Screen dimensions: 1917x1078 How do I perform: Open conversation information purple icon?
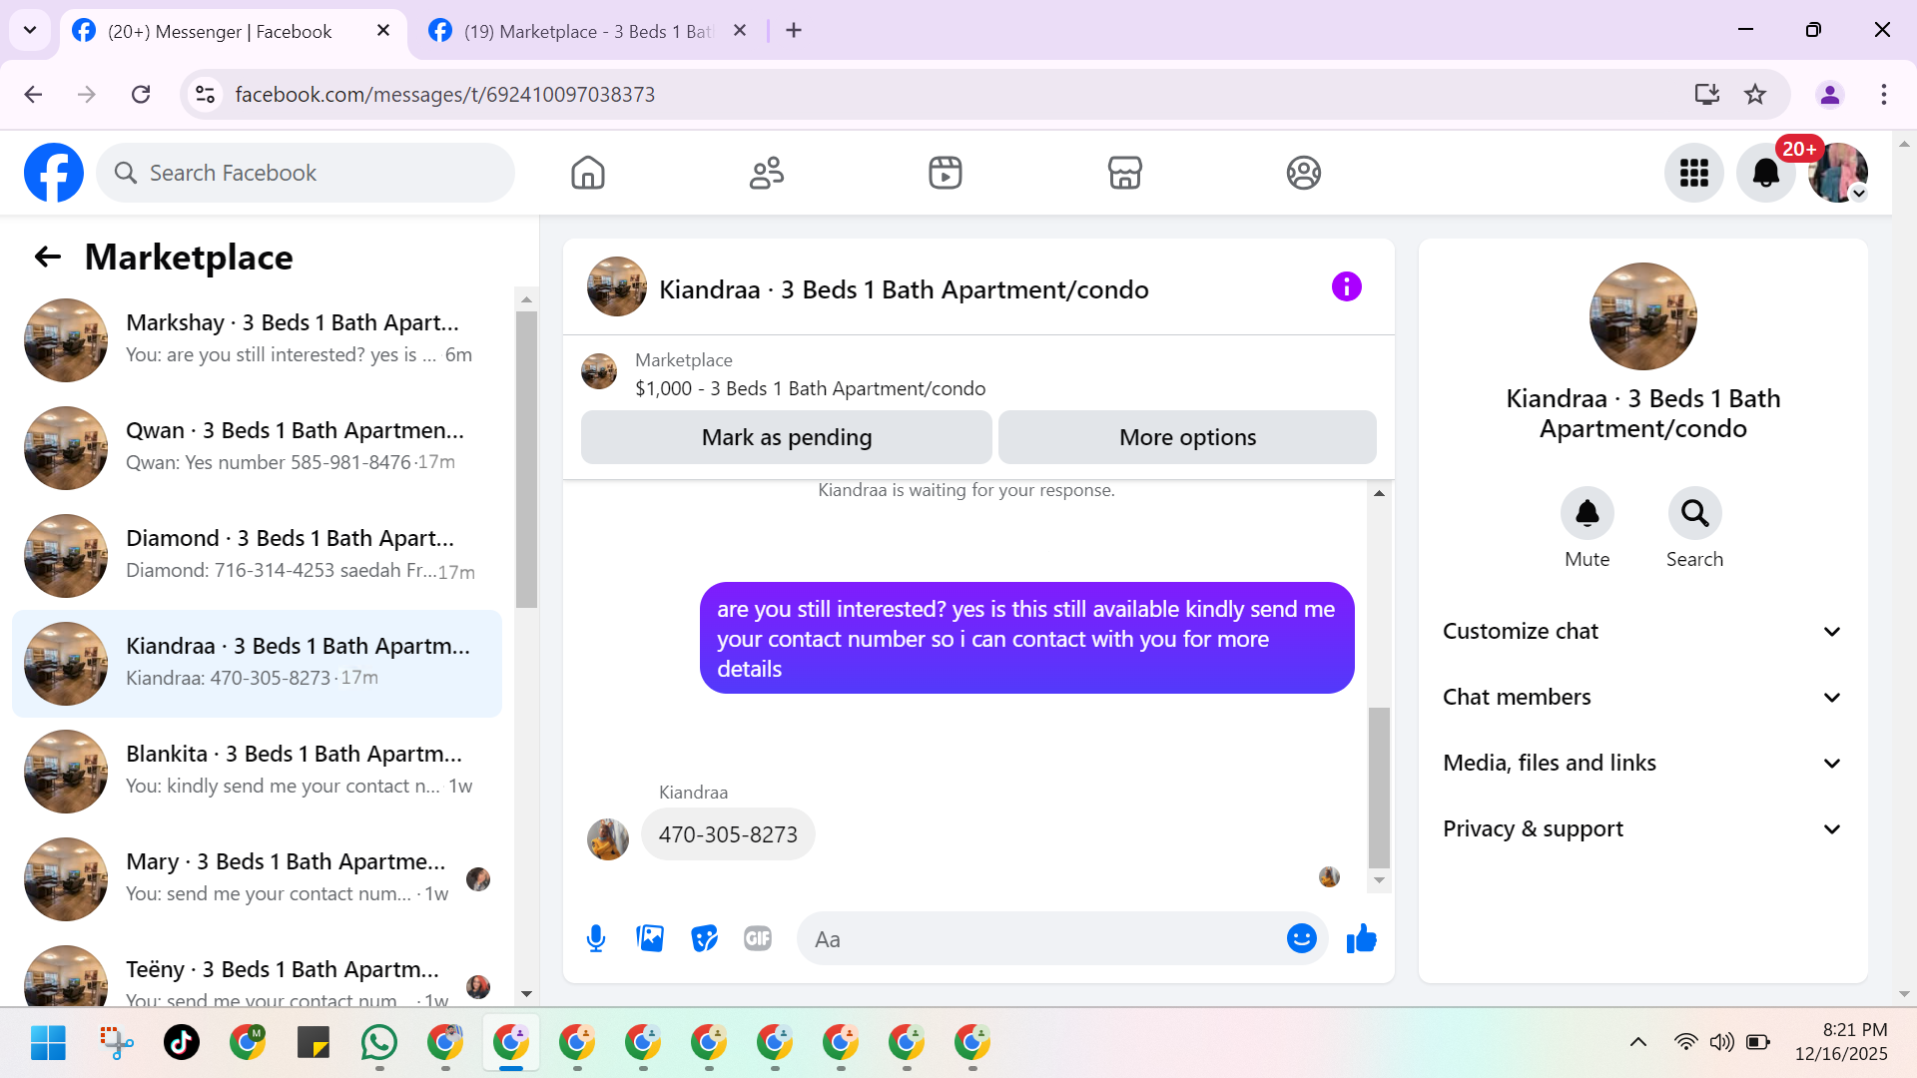(1347, 287)
